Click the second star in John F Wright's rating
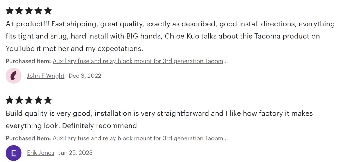Image resolution: width=352 pixels, height=162 pixels. pyautogui.click(x=19, y=11)
